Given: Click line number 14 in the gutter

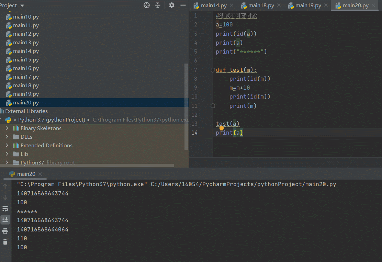Looking at the screenshot, I should [194, 133].
